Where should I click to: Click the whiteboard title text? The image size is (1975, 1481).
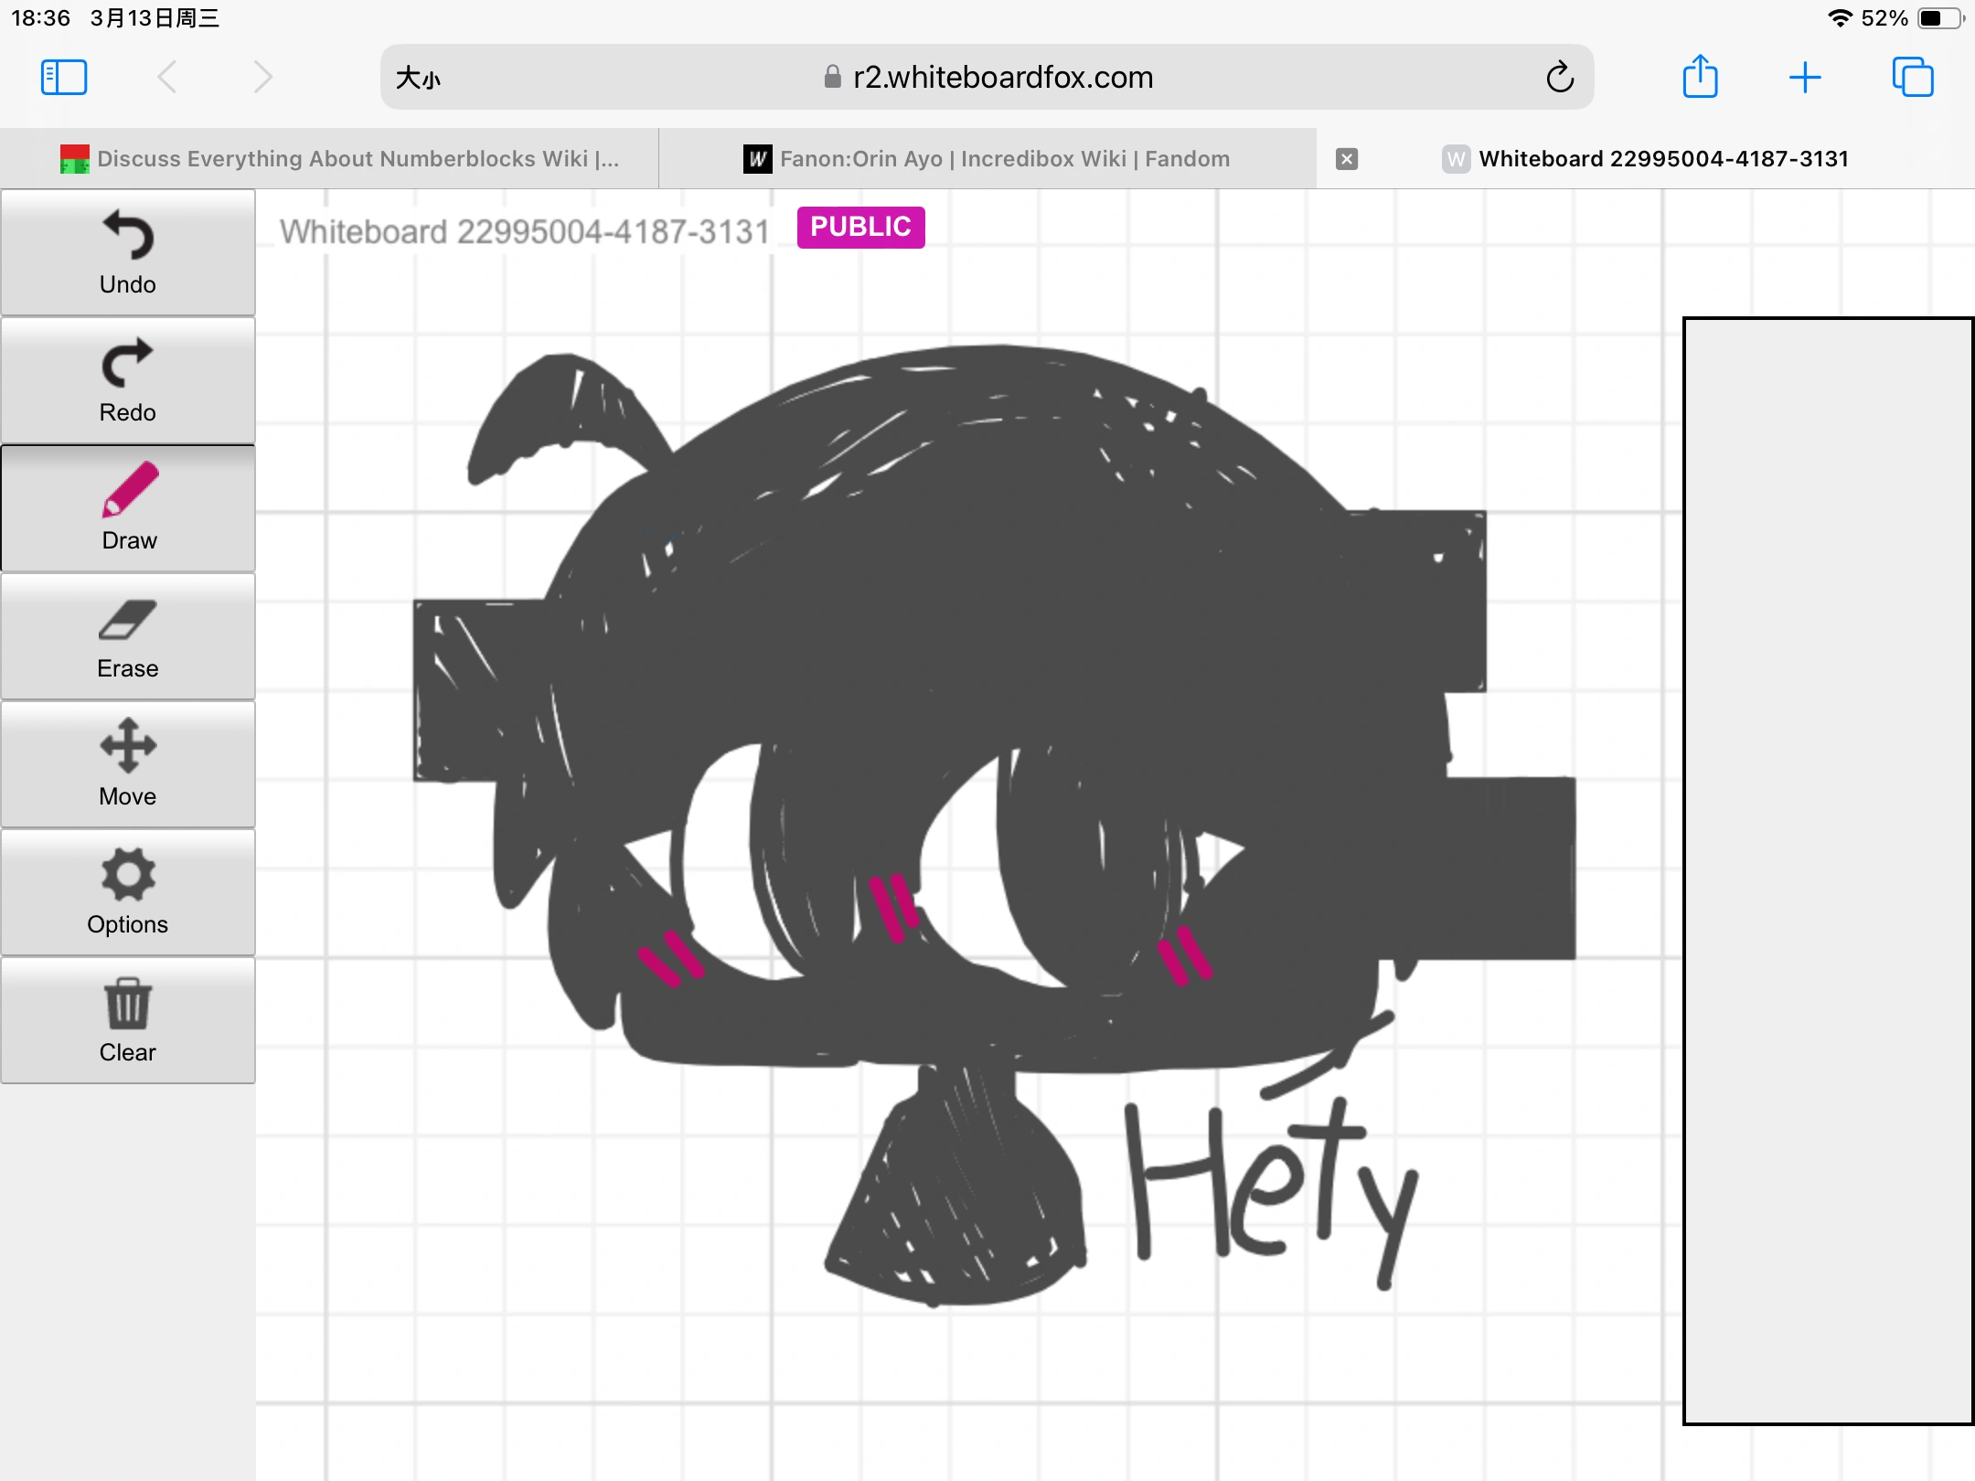coord(524,232)
